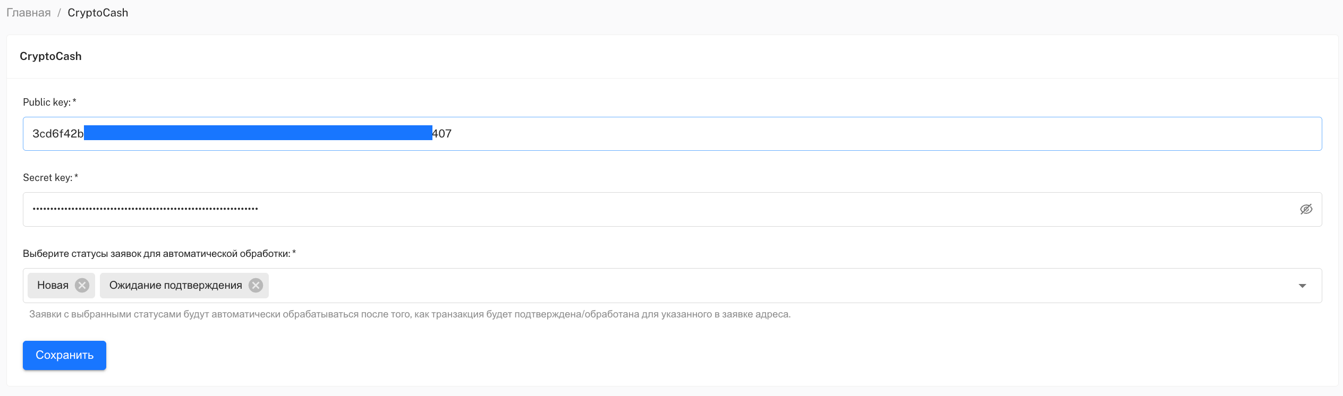Place cursor at "3cd6f42b" key prefix

click(x=57, y=134)
